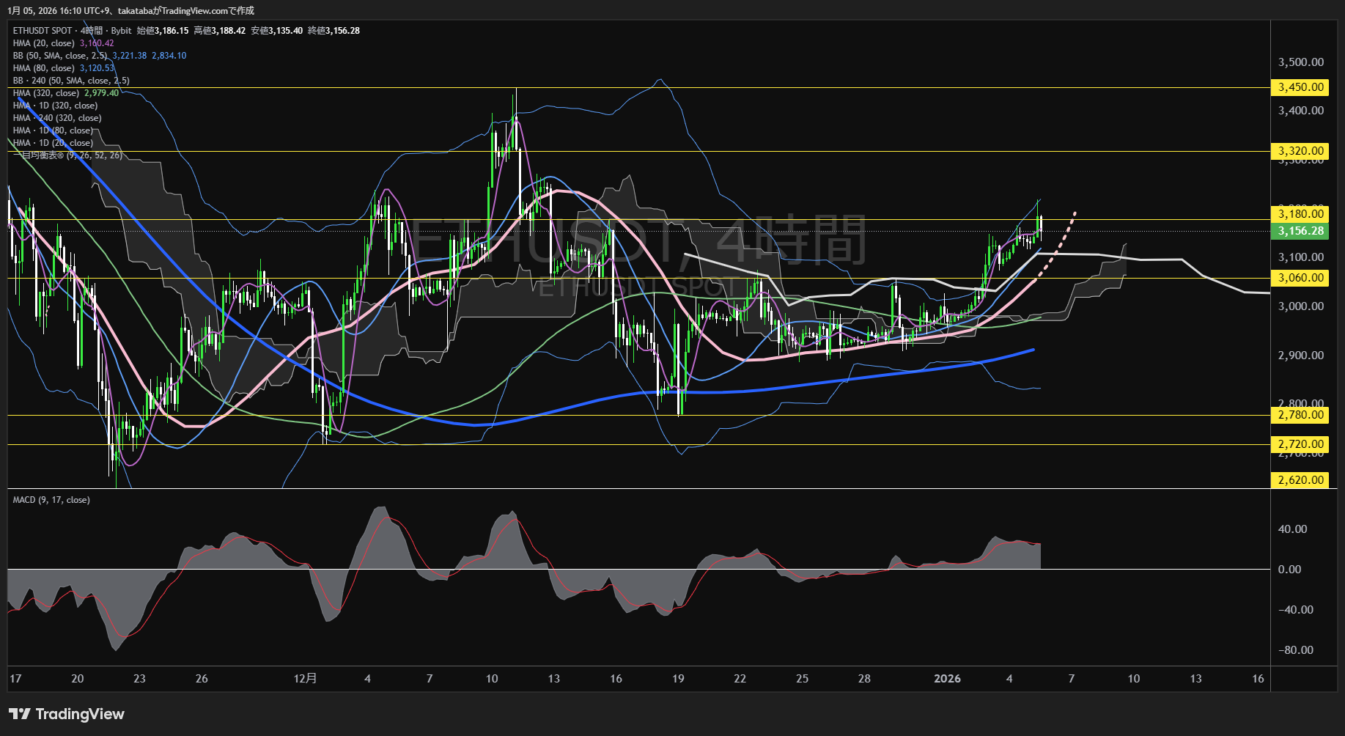Click the 2,780.00 yellow price label
The height and width of the screenshot is (736, 1345).
pyautogui.click(x=1301, y=415)
